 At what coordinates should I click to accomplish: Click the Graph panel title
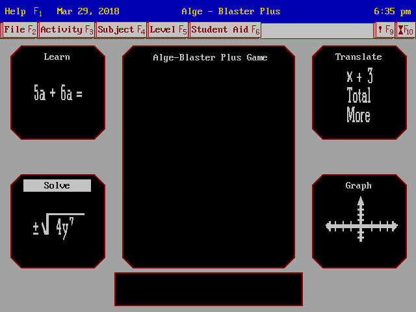click(358, 186)
